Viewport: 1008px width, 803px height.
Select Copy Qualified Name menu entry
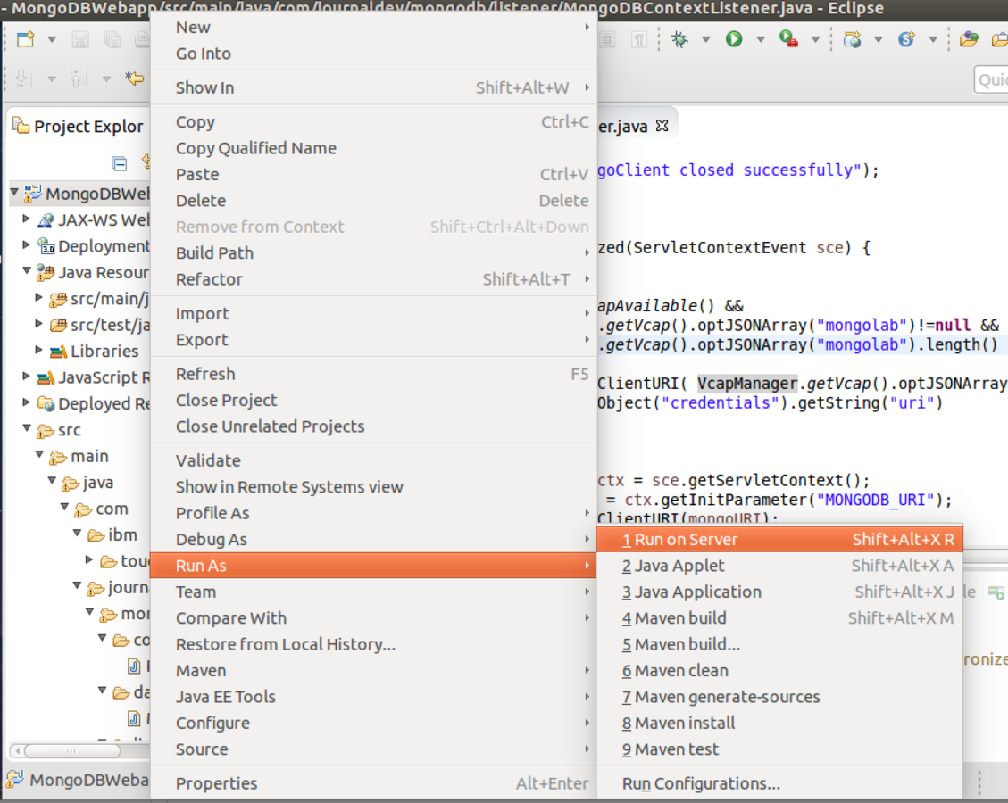[x=373, y=148]
